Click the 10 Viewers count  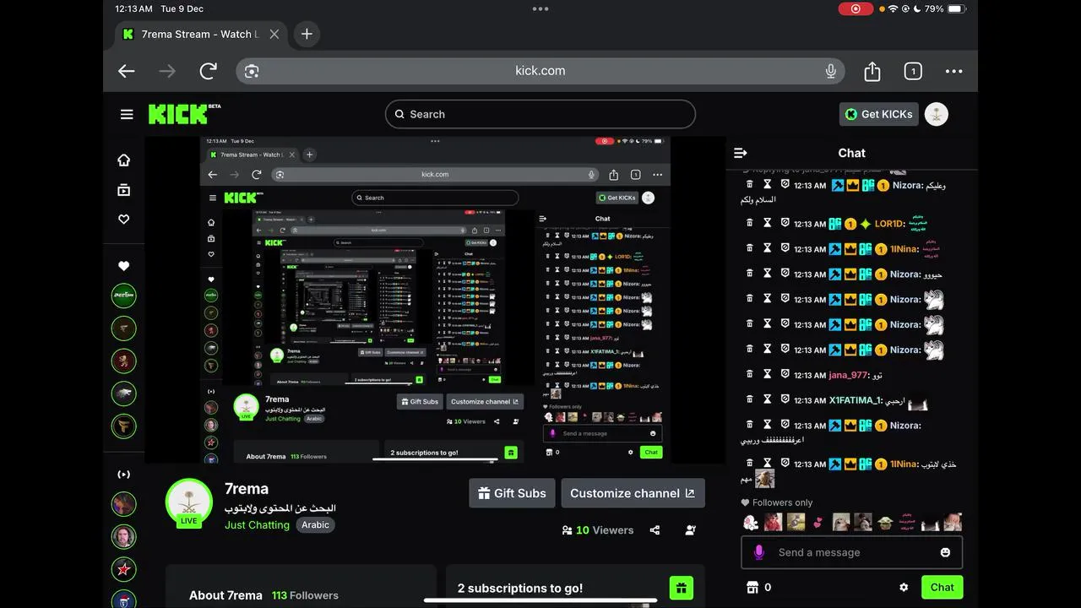(x=598, y=530)
